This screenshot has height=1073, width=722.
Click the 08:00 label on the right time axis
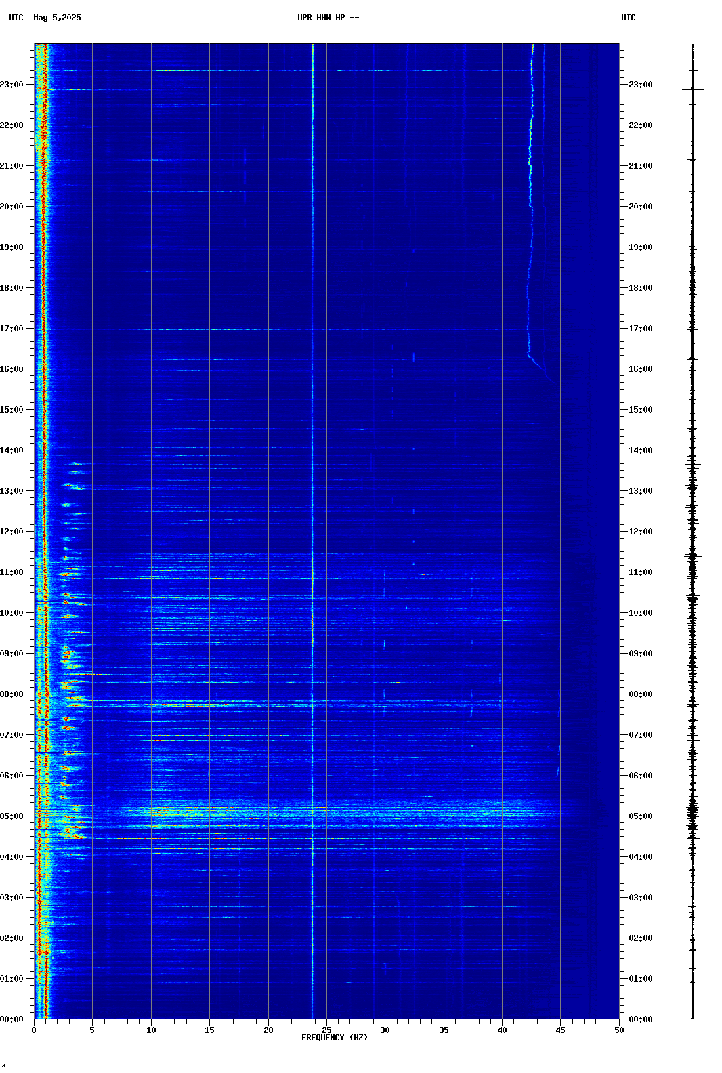(640, 694)
